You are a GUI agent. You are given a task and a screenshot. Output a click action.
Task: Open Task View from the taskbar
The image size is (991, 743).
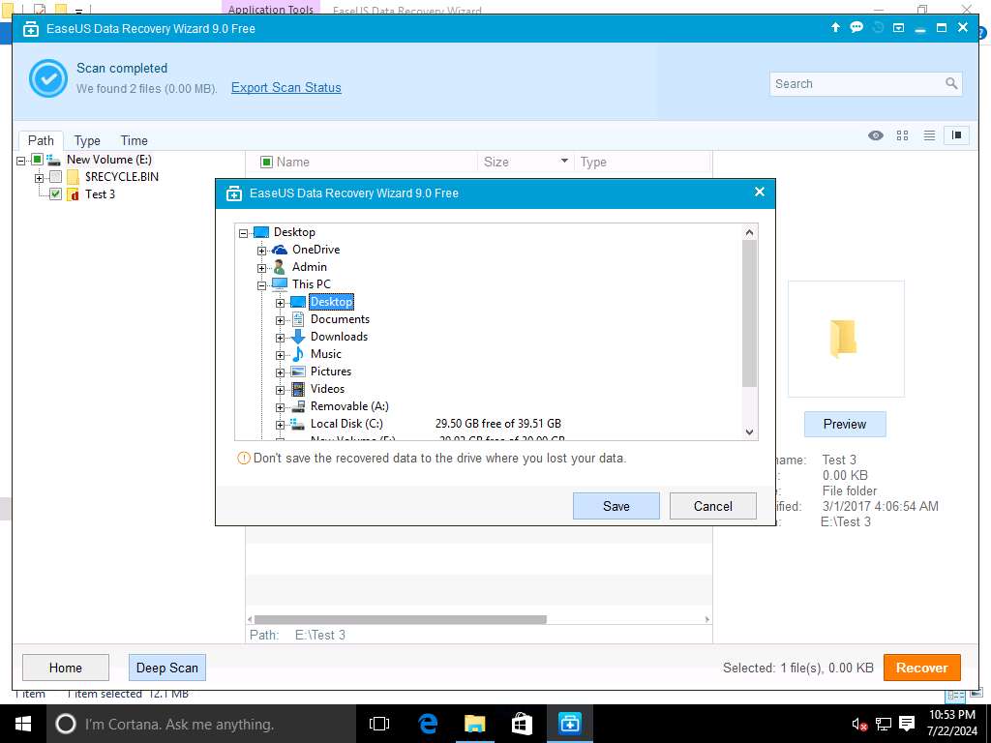pyautogui.click(x=379, y=724)
